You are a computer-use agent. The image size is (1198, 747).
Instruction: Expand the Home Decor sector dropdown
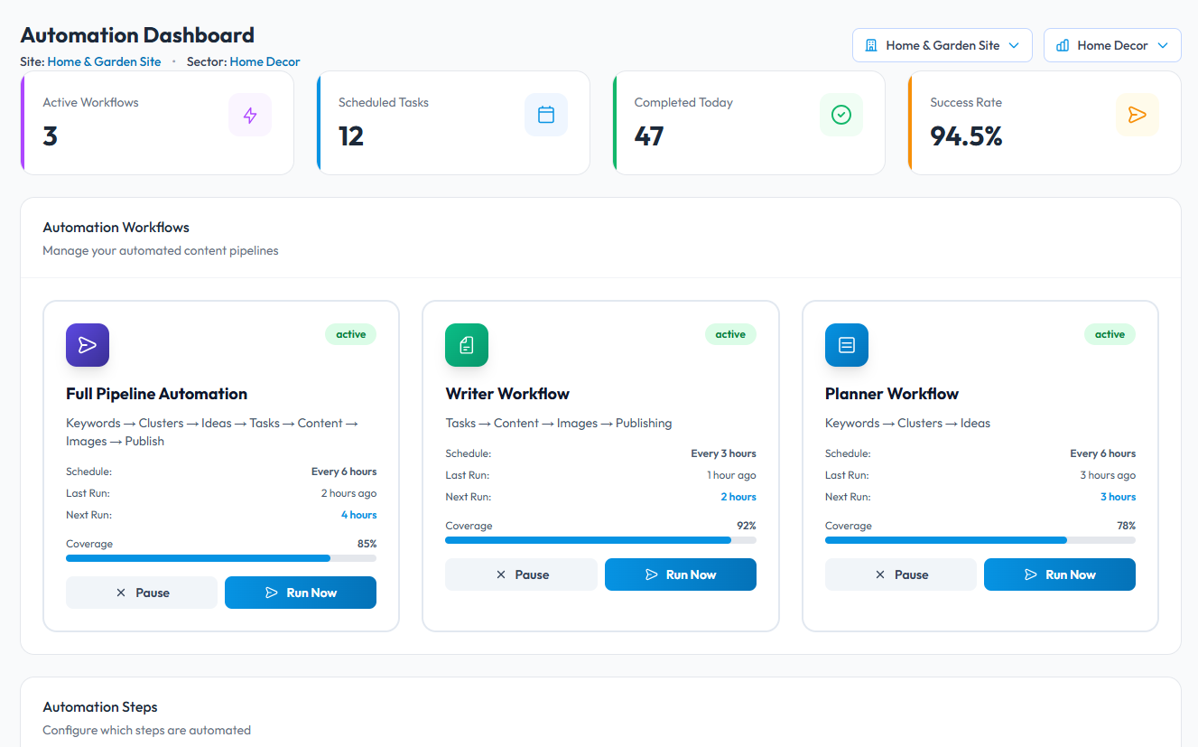coord(1111,45)
